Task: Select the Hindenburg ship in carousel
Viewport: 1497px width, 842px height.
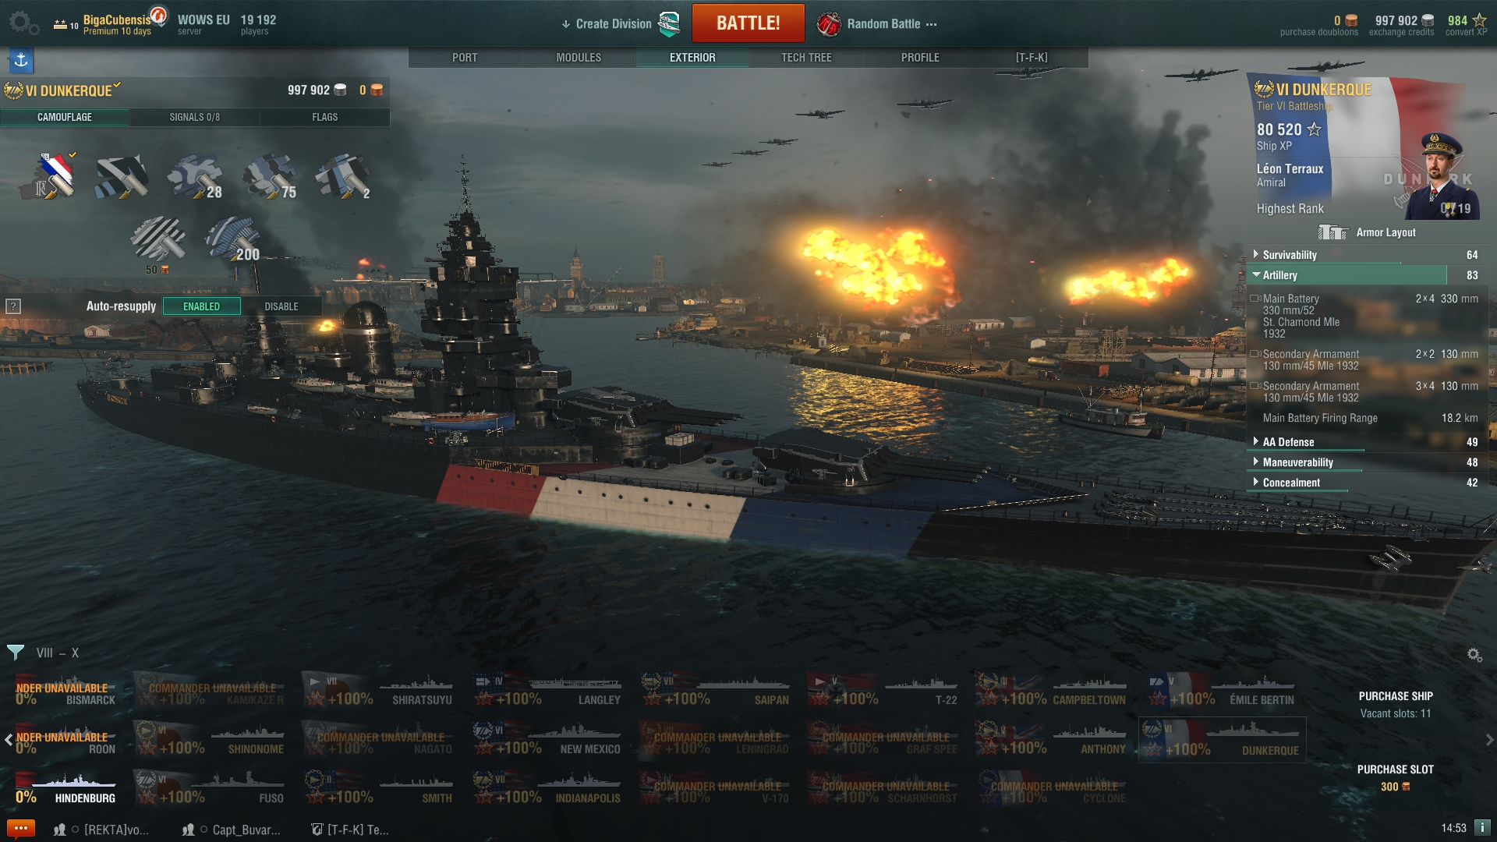Action: pos(65,787)
